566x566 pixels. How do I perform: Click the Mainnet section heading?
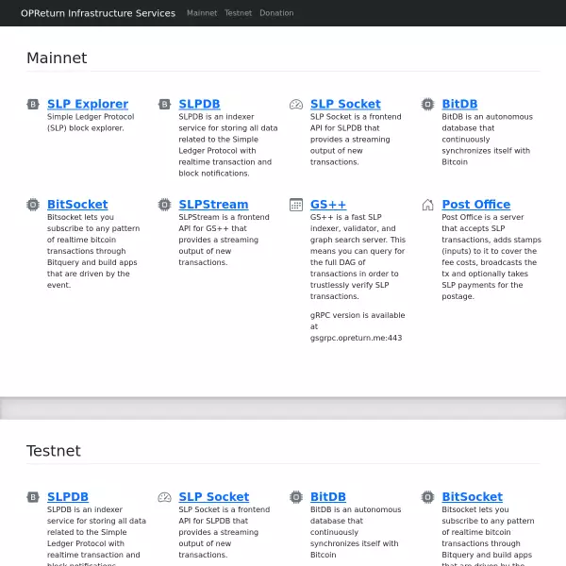pyautogui.click(x=57, y=58)
